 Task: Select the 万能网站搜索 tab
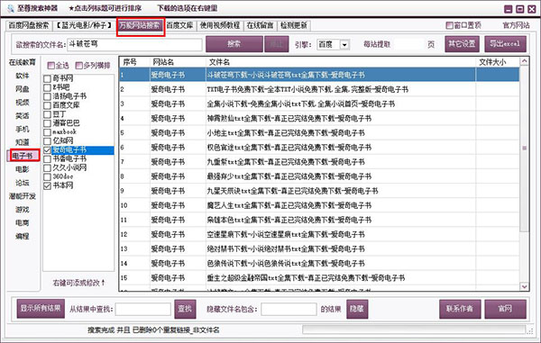[x=140, y=25]
